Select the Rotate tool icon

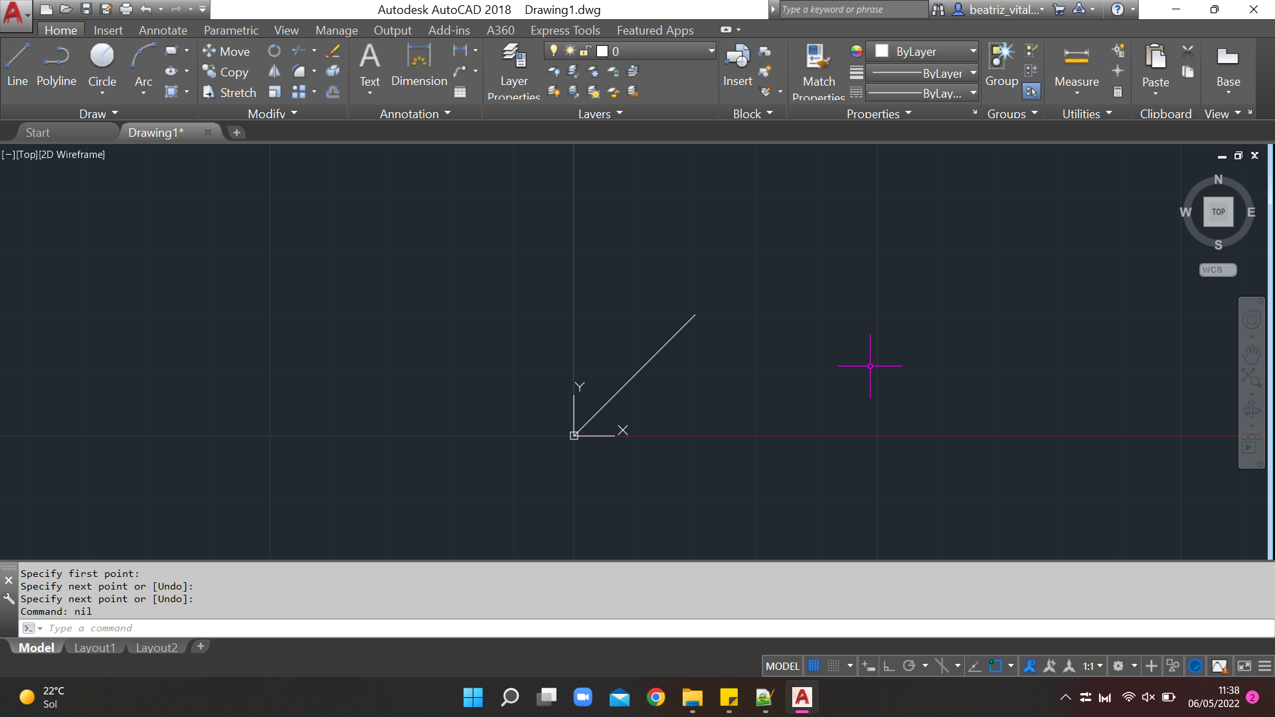click(x=274, y=51)
